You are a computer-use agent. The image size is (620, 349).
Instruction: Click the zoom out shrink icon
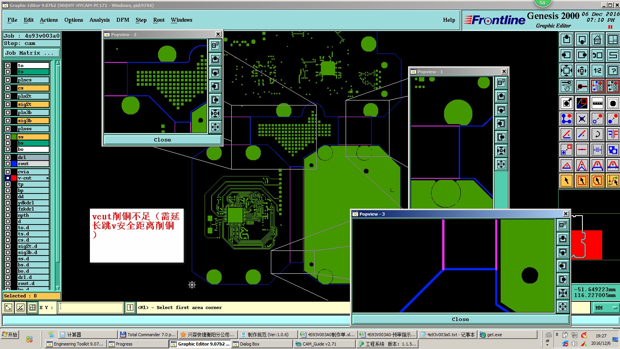582,71
